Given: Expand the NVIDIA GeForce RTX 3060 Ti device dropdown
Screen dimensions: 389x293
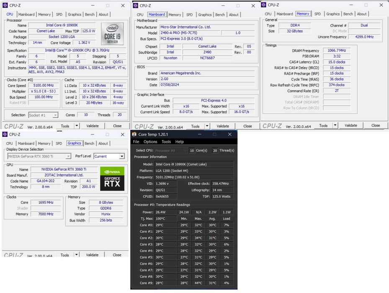Looking at the screenshot, I should coord(68,156).
